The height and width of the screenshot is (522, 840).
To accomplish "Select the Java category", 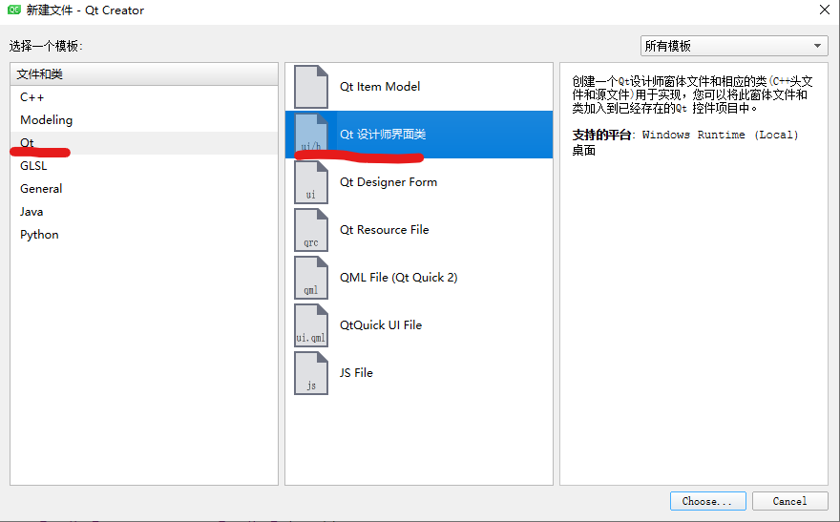I will tap(144, 212).
